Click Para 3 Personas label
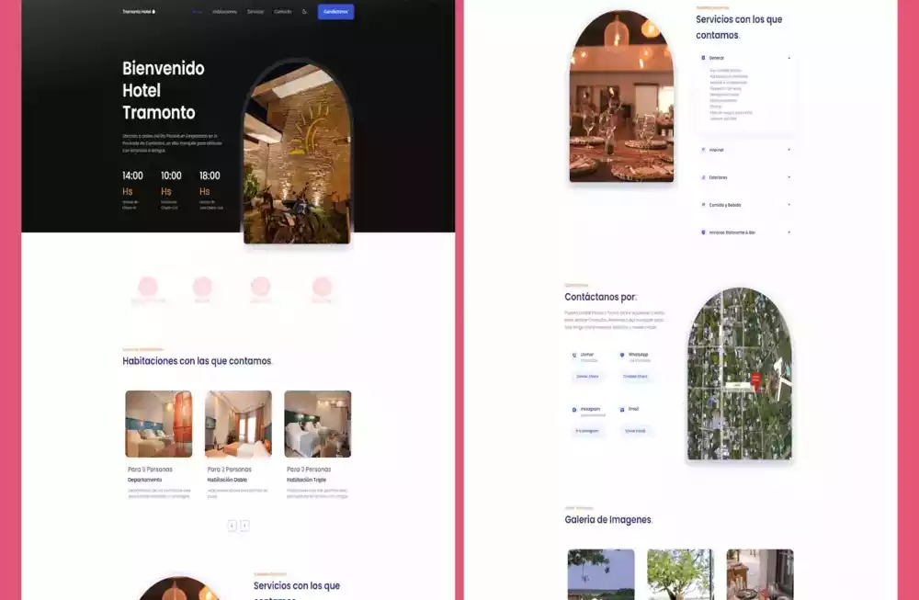 (x=309, y=470)
